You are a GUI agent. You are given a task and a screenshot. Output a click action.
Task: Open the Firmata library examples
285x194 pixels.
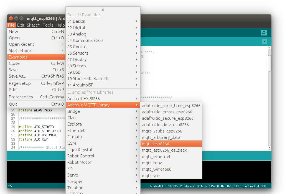point(103,137)
